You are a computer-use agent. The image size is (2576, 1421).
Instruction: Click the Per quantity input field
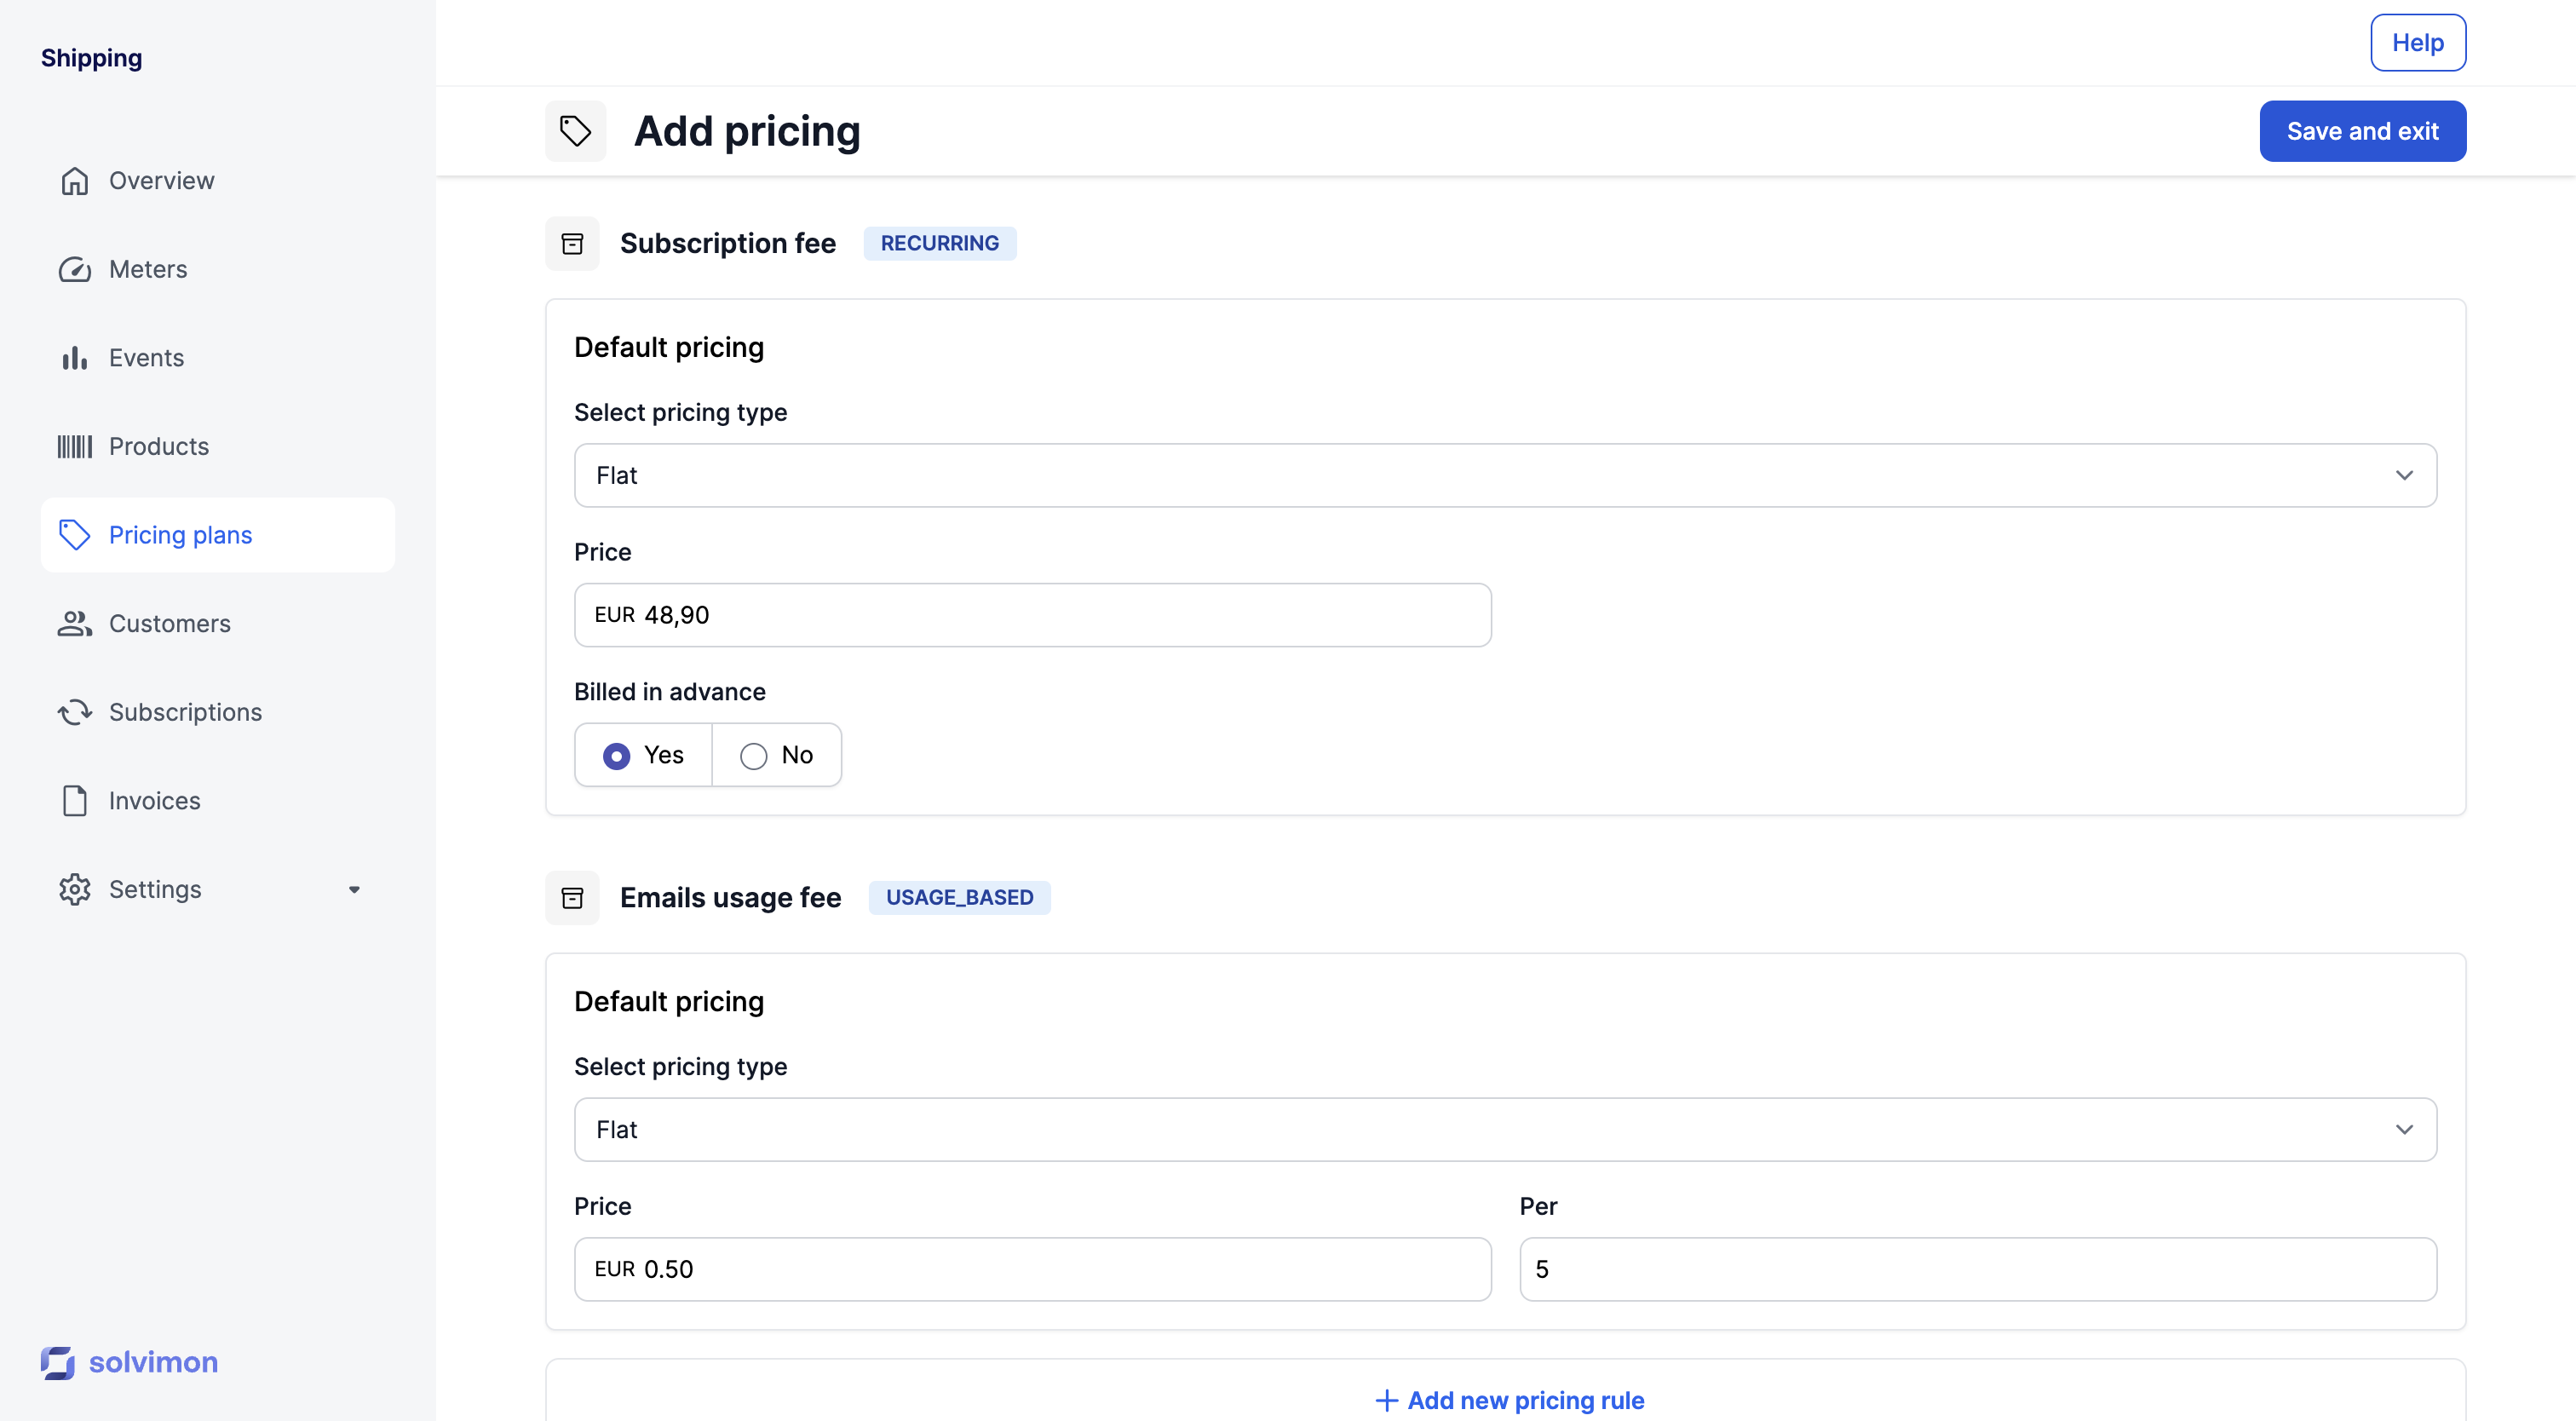coord(1977,1269)
